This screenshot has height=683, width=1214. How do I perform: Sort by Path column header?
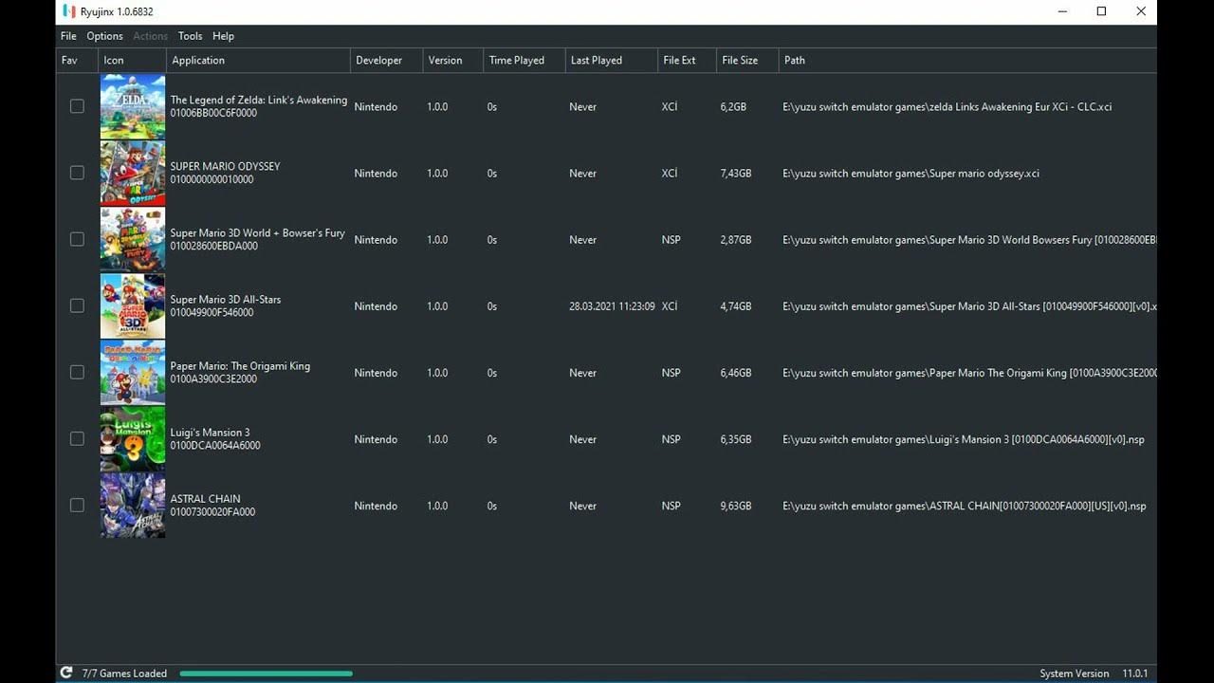967,60
